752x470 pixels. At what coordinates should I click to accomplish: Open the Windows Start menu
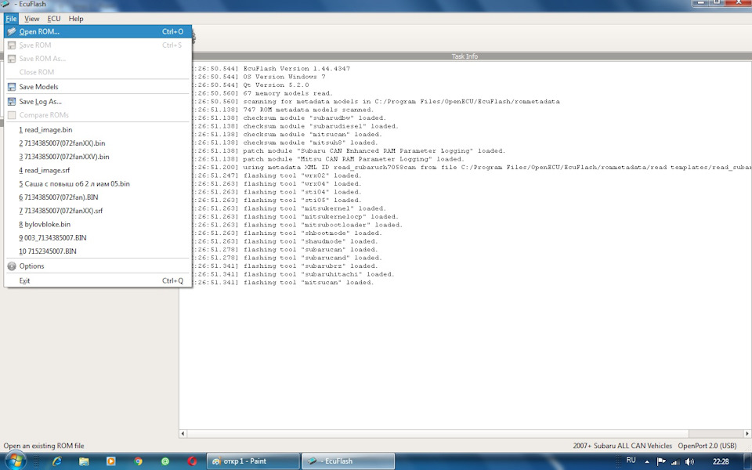(16, 461)
